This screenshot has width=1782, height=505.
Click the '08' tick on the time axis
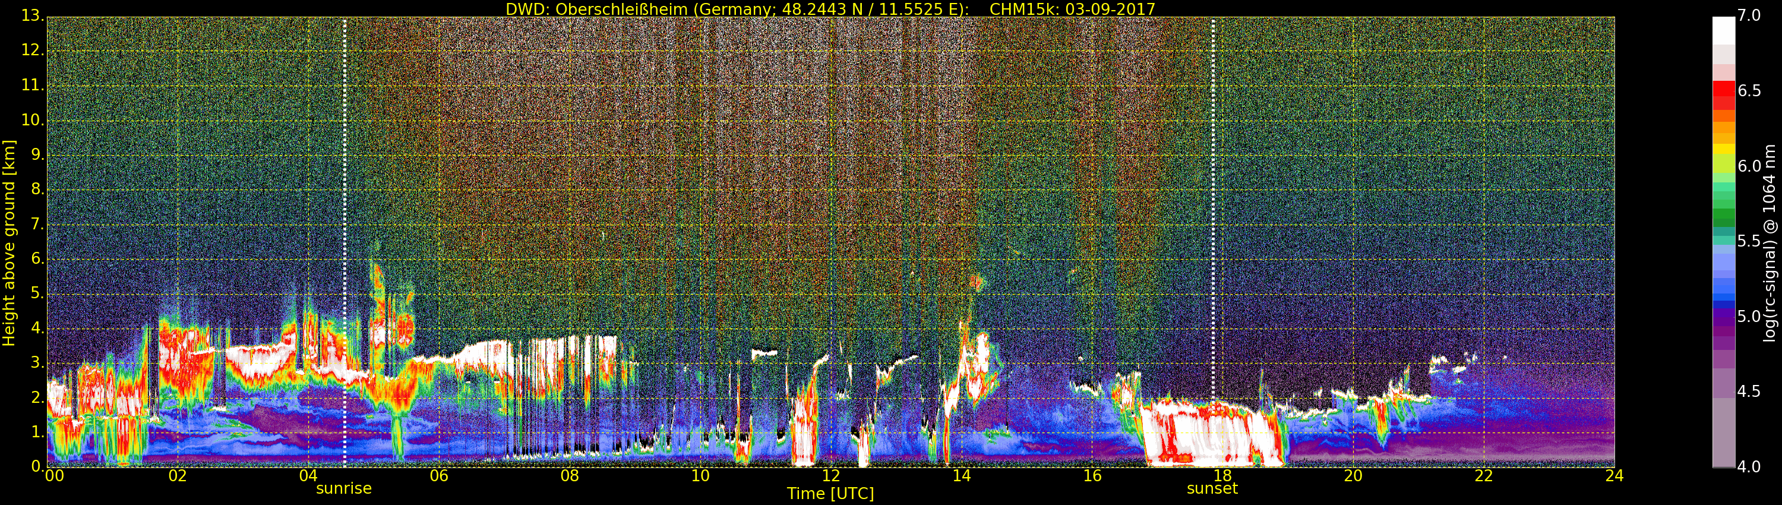point(569,475)
